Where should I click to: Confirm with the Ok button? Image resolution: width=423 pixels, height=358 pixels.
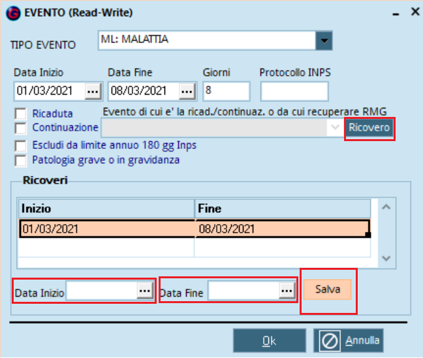point(270,341)
